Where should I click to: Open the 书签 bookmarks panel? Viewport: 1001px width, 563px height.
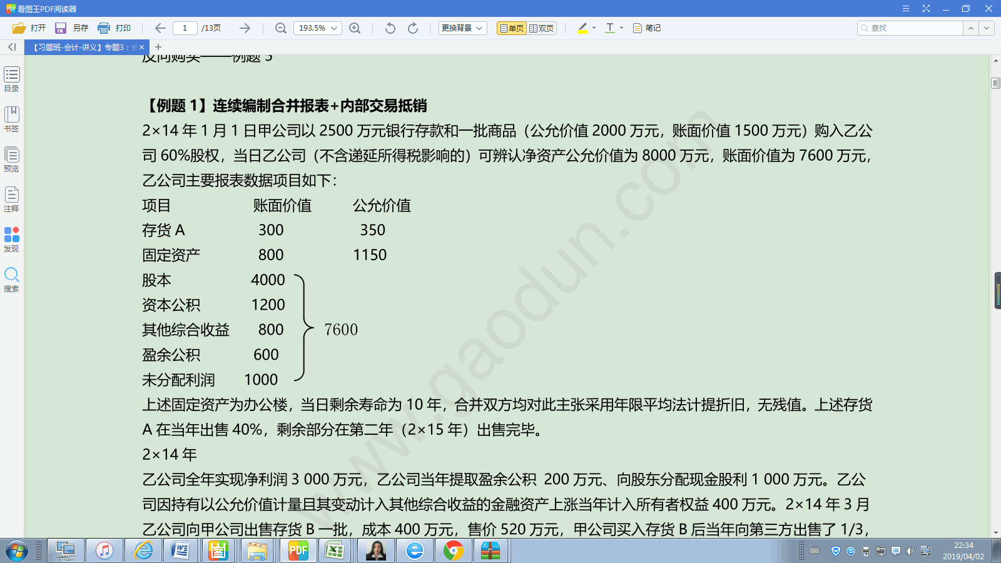coord(11,119)
